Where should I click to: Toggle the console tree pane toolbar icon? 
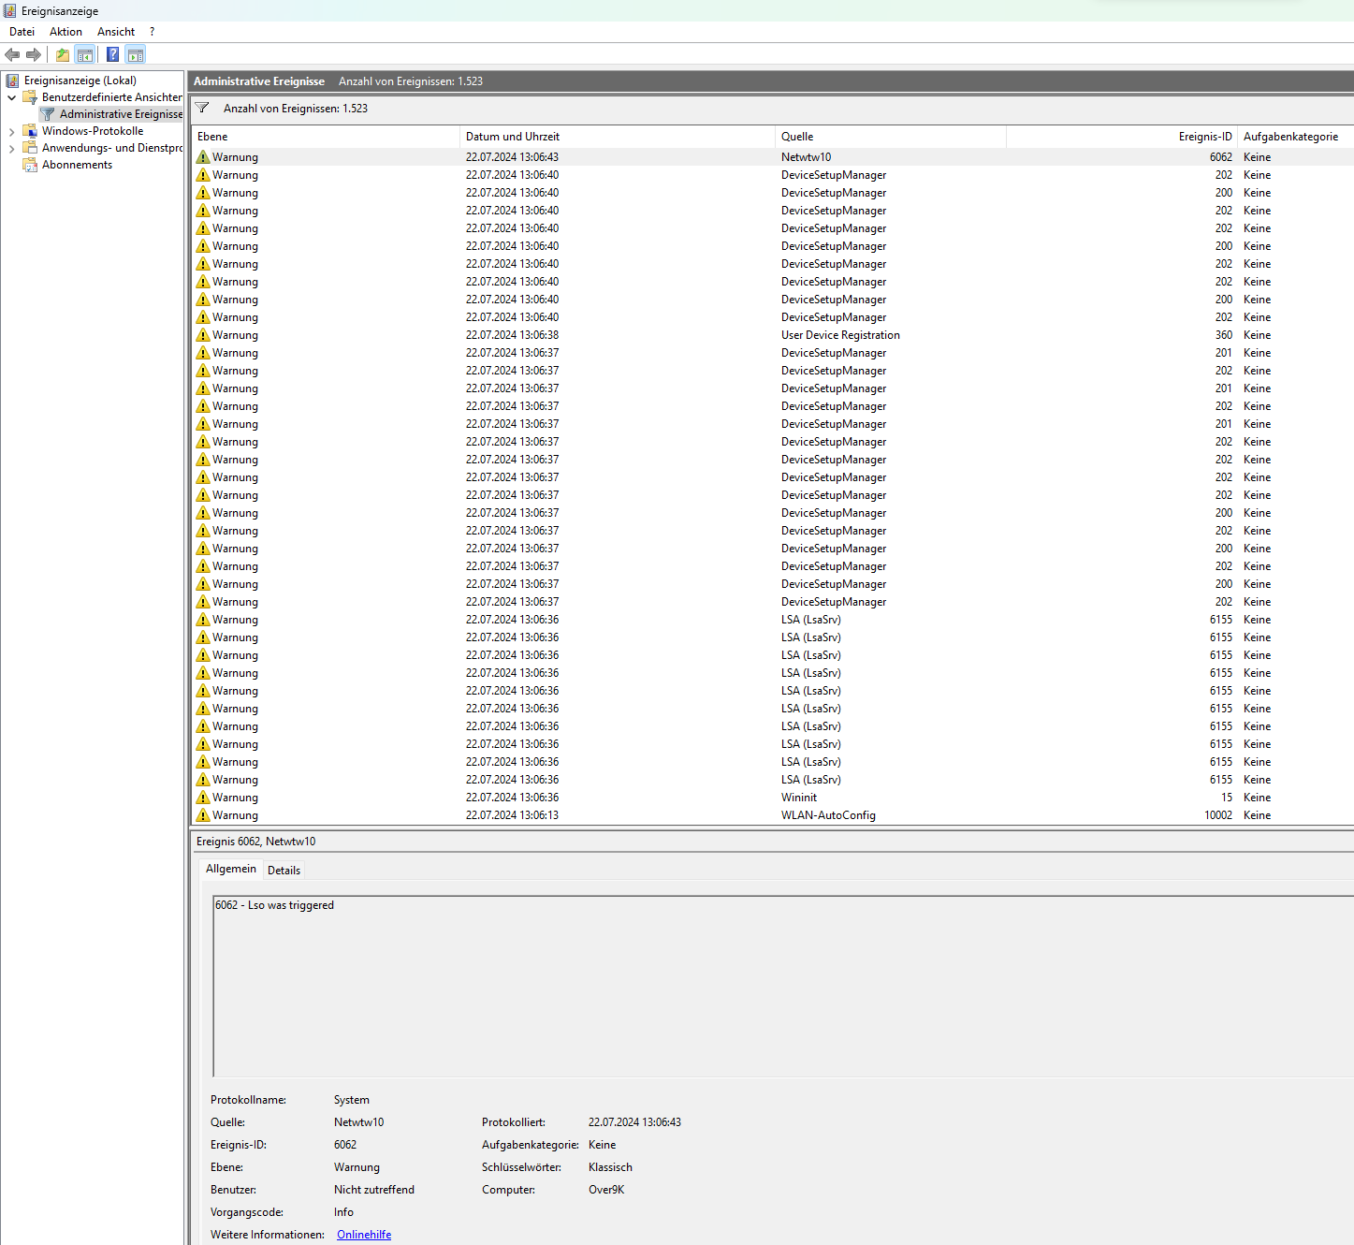pyautogui.click(x=85, y=54)
